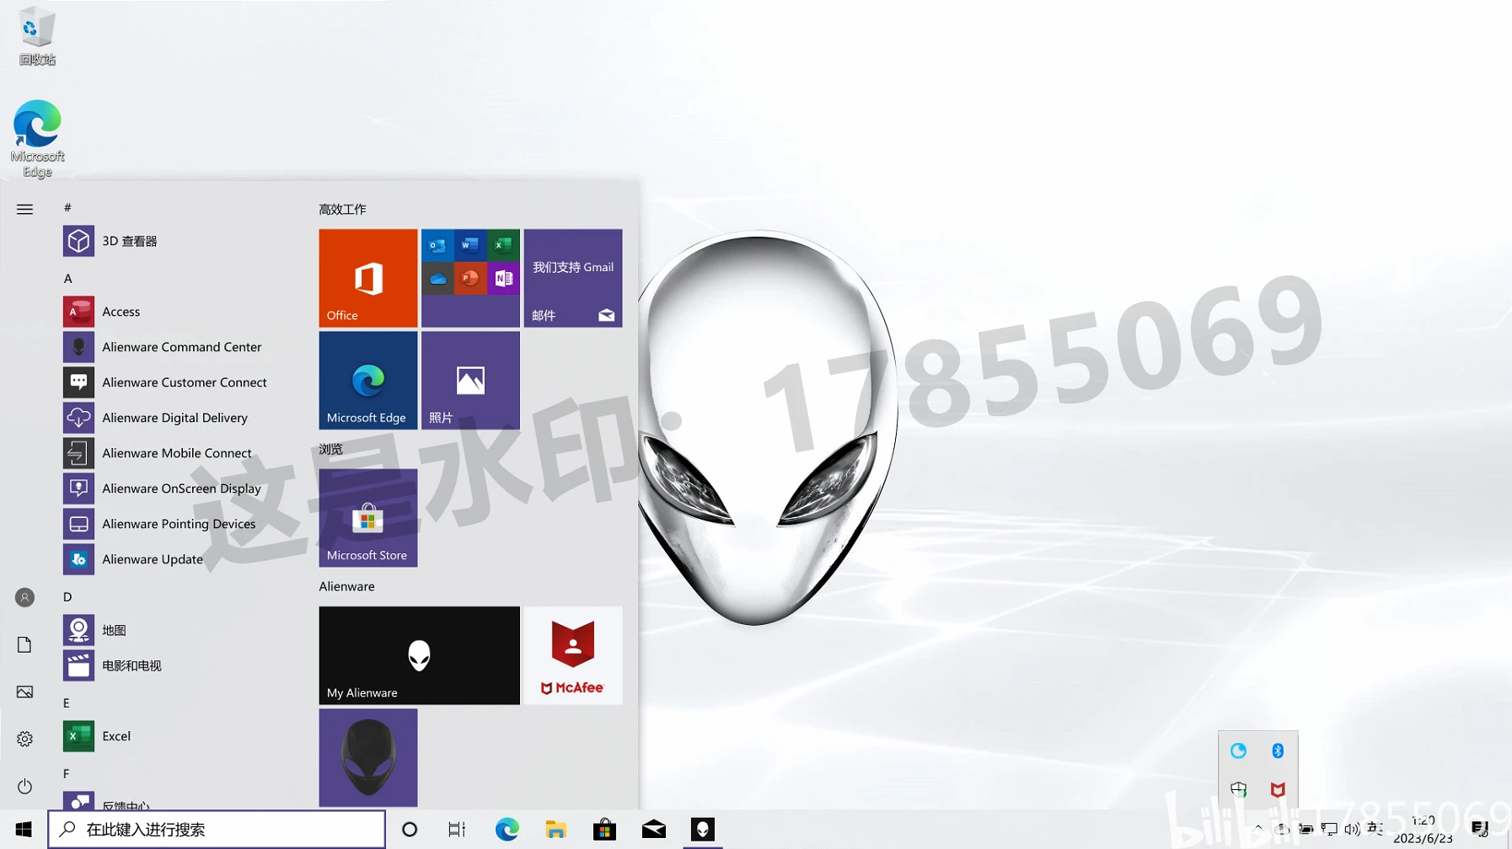Open File Explorer from the taskbar

pyautogui.click(x=555, y=830)
